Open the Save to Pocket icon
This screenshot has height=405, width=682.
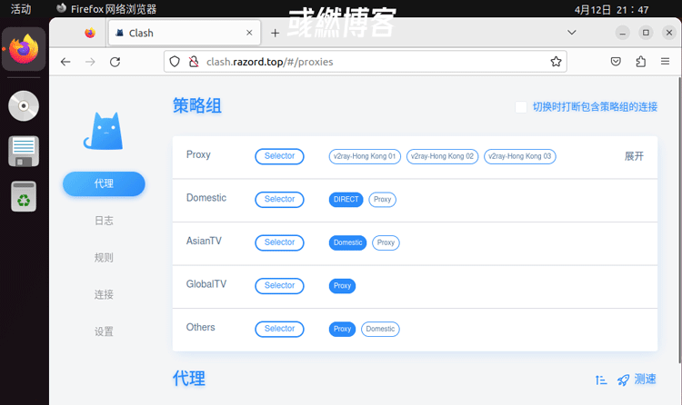(x=616, y=62)
